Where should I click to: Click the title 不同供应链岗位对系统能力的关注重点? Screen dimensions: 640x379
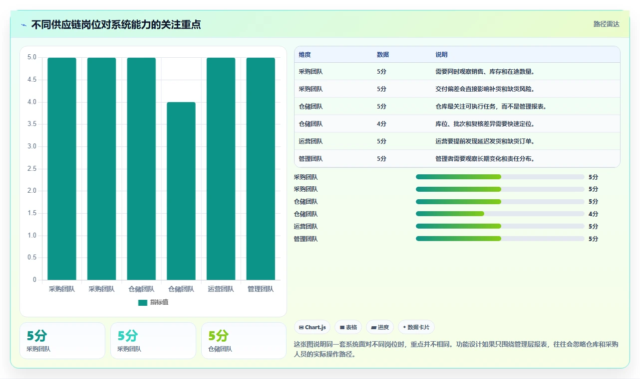[x=116, y=24]
